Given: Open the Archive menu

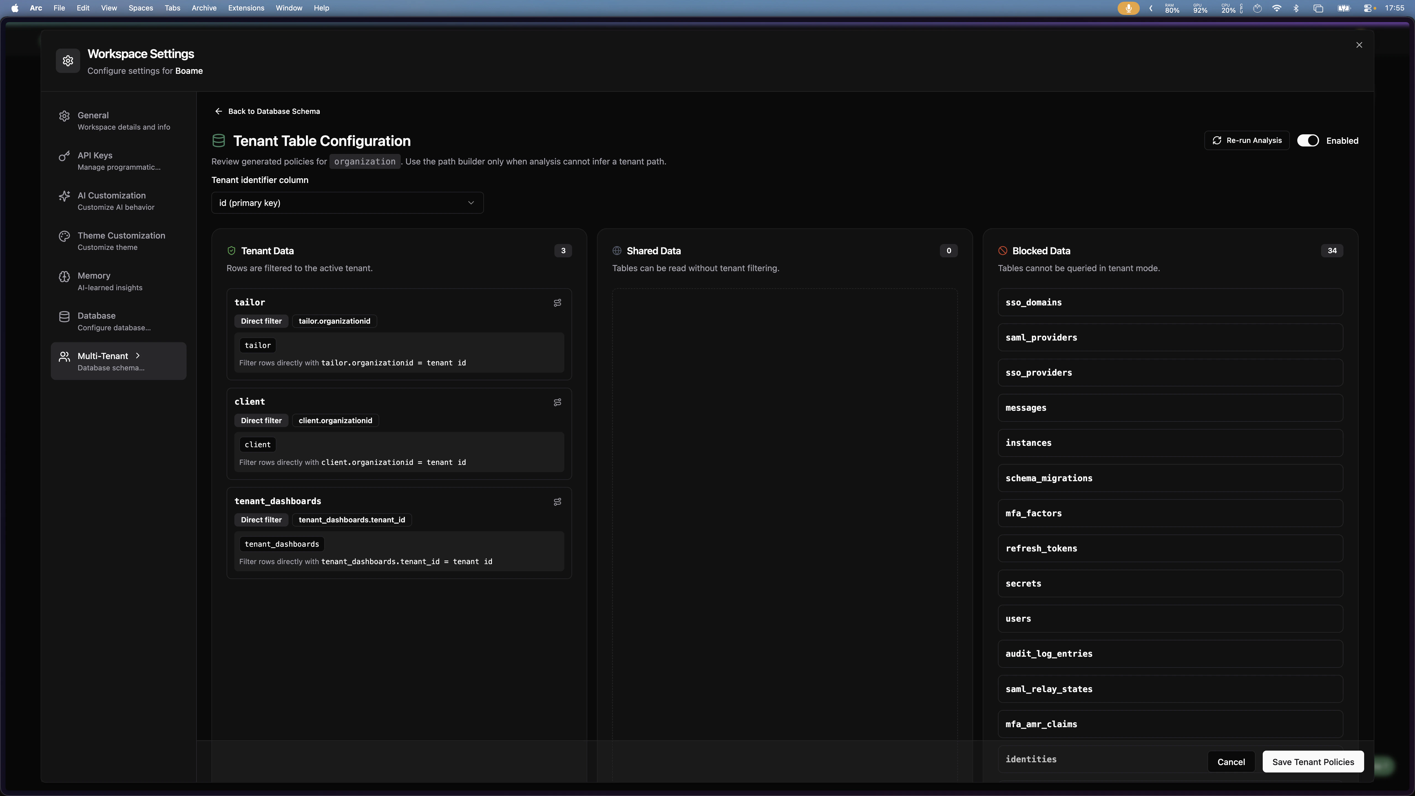Looking at the screenshot, I should click(204, 8).
